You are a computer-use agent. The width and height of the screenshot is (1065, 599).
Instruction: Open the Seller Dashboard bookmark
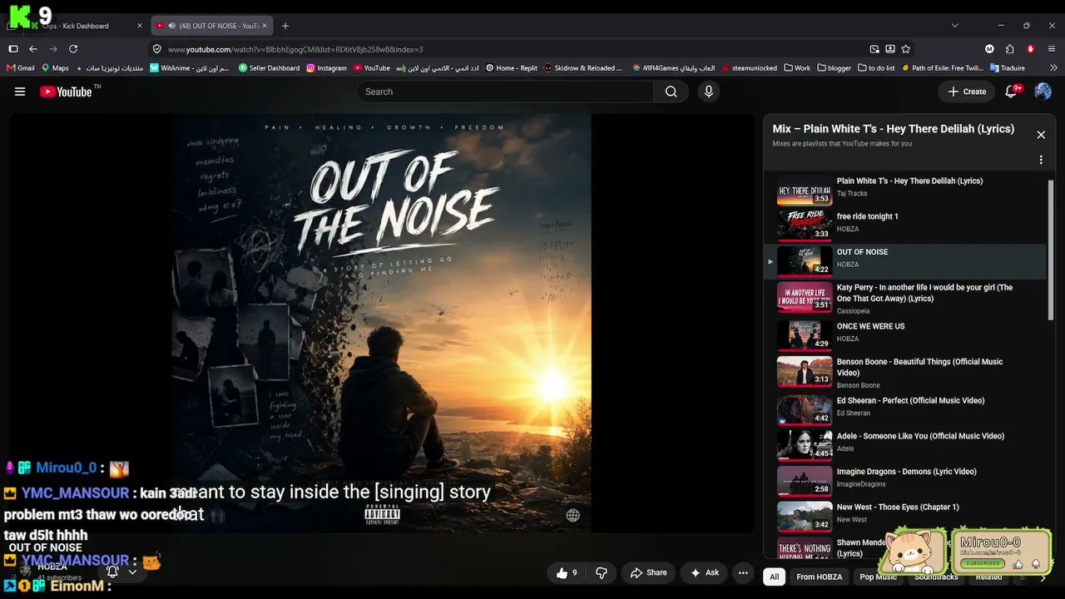[269, 68]
